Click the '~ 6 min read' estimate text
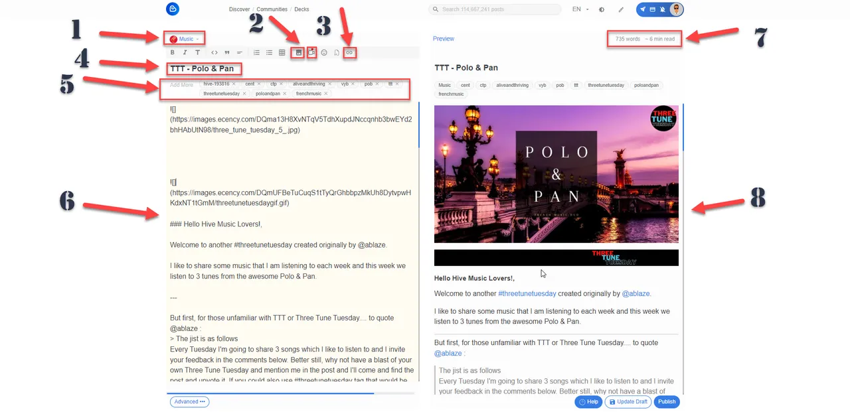Image resolution: width=850 pixels, height=412 pixels. pyautogui.click(x=659, y=38)
